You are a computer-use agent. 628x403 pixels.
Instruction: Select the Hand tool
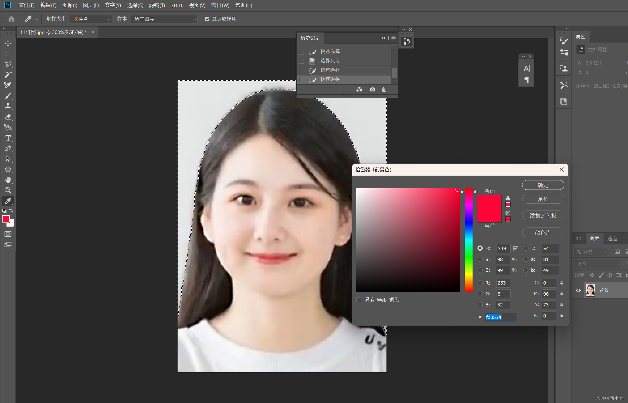[x=8, y=180]
